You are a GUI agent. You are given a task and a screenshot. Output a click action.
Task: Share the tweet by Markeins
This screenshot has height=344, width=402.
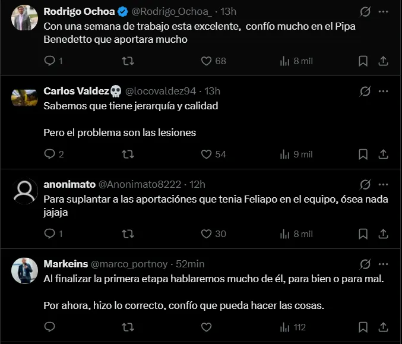tap(384, 326)
